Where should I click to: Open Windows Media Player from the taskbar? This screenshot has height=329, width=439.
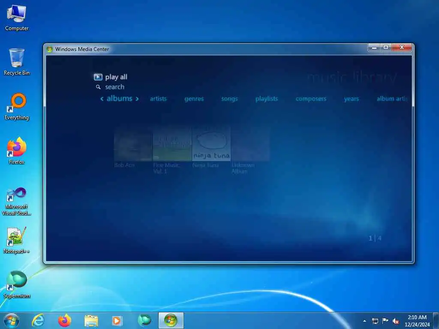(117, 320)
